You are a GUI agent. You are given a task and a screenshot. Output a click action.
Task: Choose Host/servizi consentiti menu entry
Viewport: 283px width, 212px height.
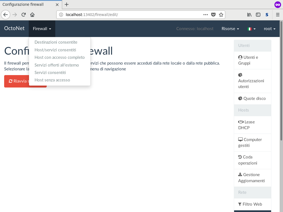[55, 50]
